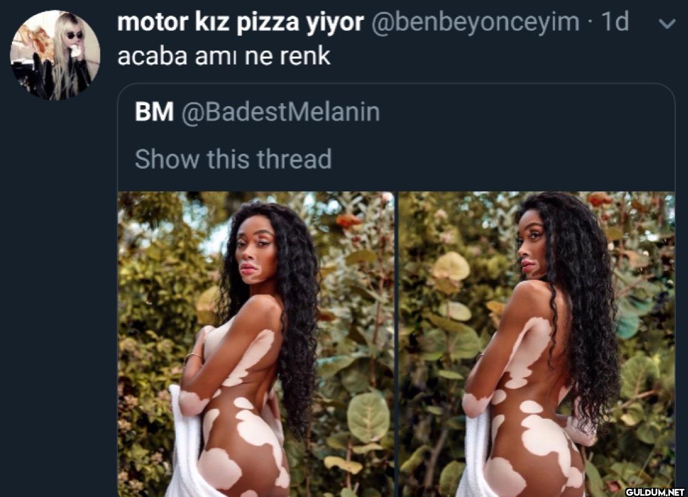Viewport: 688px width, 497px height.
Task: Click Show this thread
Action: (233, 159)
